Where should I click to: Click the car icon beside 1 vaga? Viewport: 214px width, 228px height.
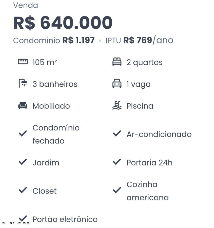pos(117,83)
